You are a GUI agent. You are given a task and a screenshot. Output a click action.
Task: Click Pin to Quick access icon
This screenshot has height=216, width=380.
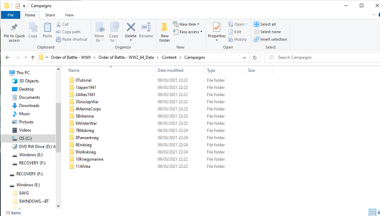tap(14, 27)
